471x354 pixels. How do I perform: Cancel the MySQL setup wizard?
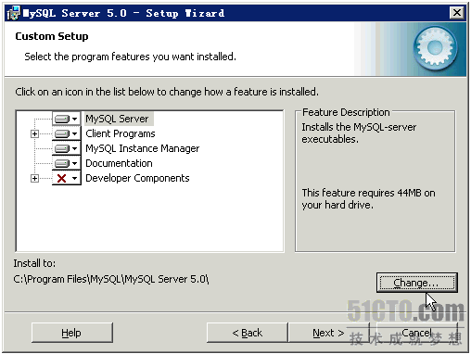click(x=417, y=333)
